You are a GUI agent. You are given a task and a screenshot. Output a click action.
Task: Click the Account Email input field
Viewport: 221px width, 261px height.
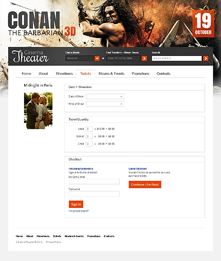click(94, 182)
